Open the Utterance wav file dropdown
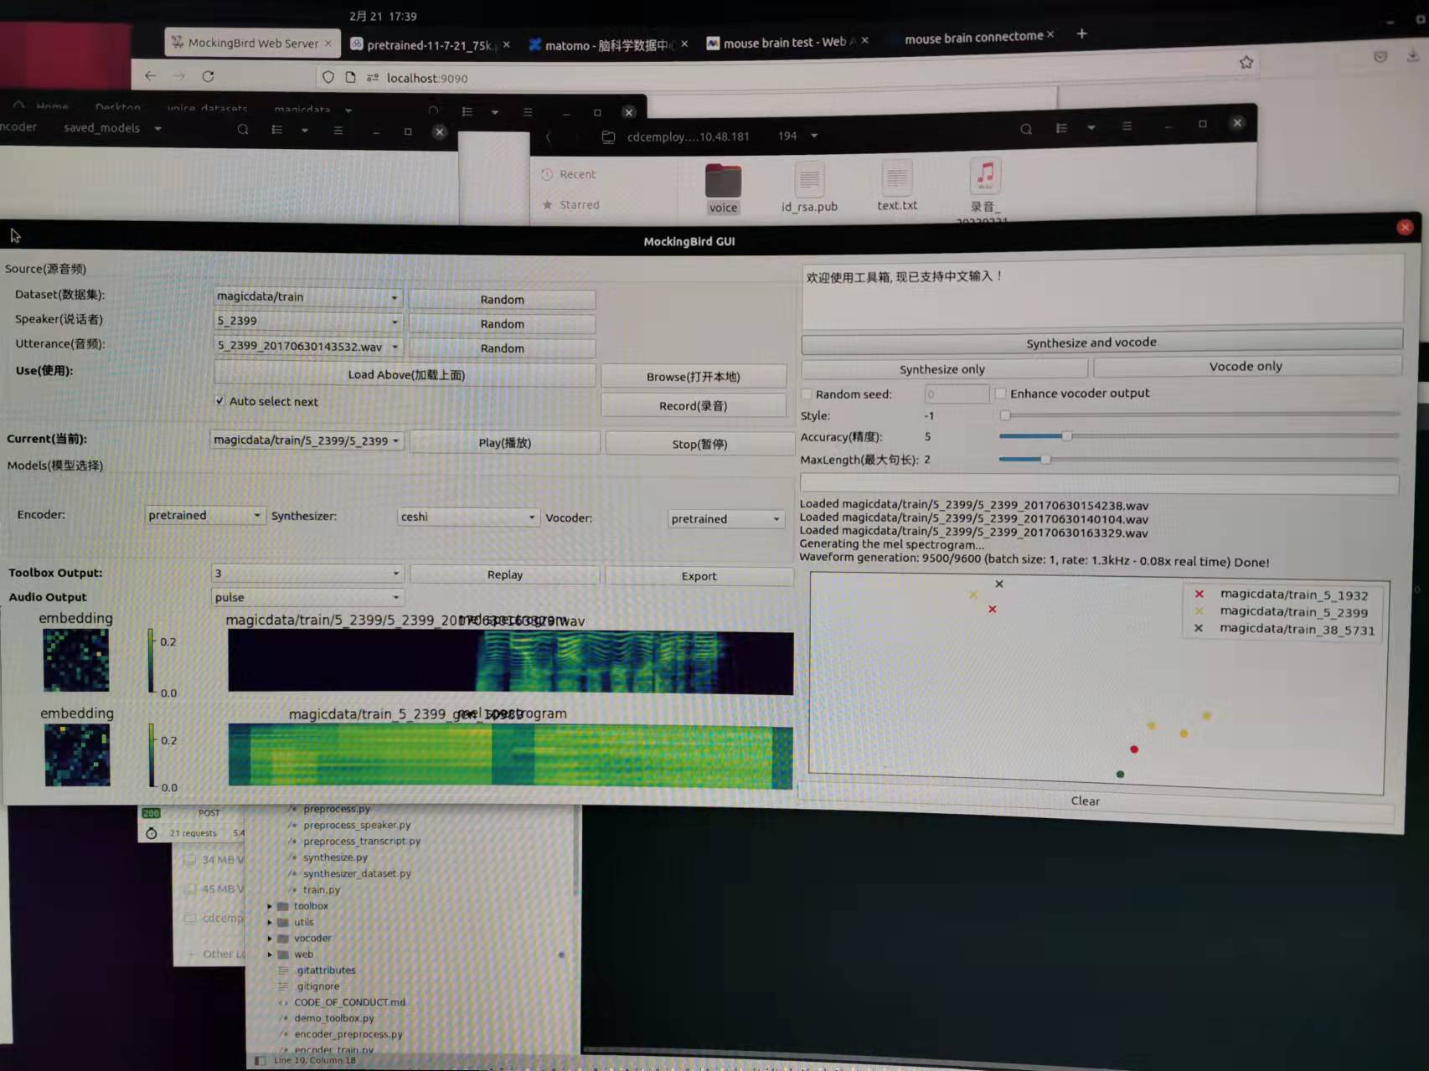The height and width of the screenshot is (1071, 1429). coord(308,346)
